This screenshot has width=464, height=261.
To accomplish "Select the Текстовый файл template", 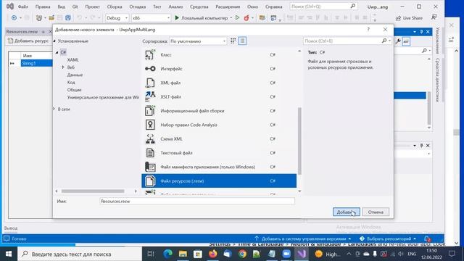I will [x=219, y=153].
